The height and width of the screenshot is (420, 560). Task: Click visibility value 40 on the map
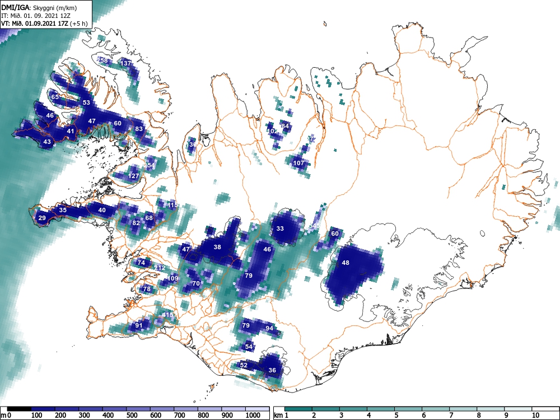coord(102,210)
